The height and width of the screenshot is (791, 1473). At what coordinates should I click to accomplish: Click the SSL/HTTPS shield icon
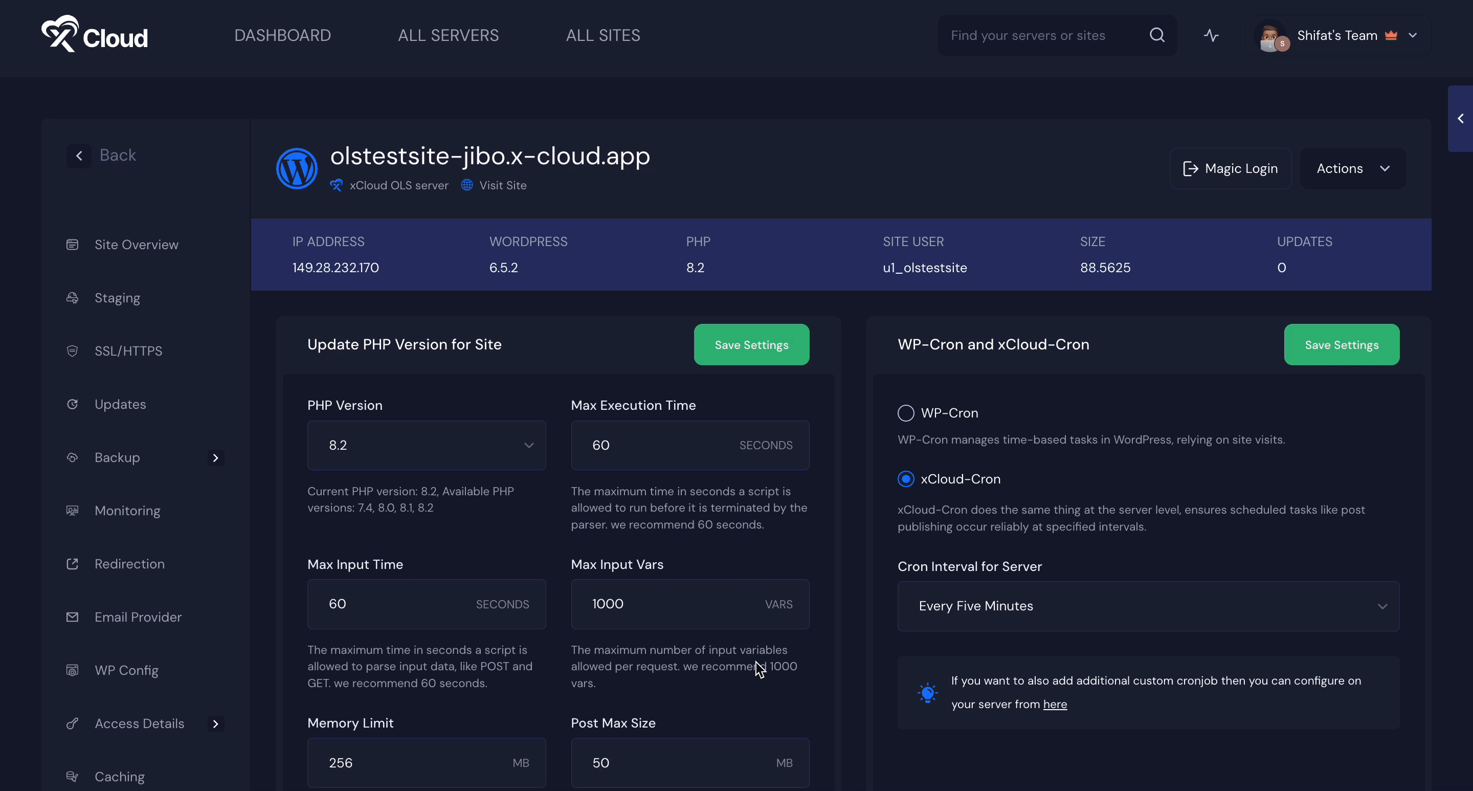(x=73, y=350)
